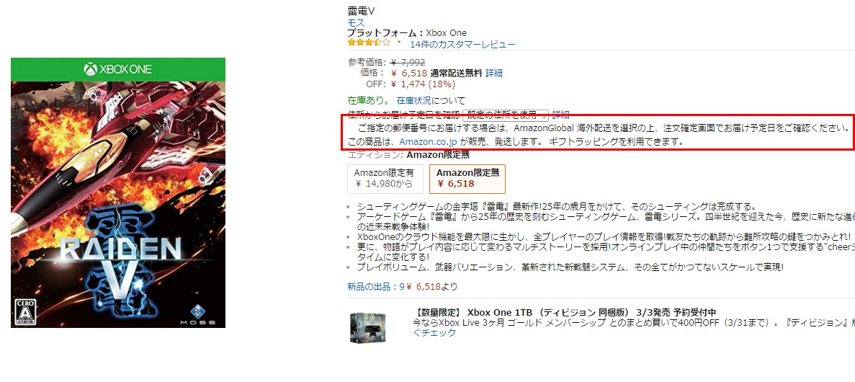Select the Amazon限定有 edition option
The image size is (855, 382).
coord(385,179)
